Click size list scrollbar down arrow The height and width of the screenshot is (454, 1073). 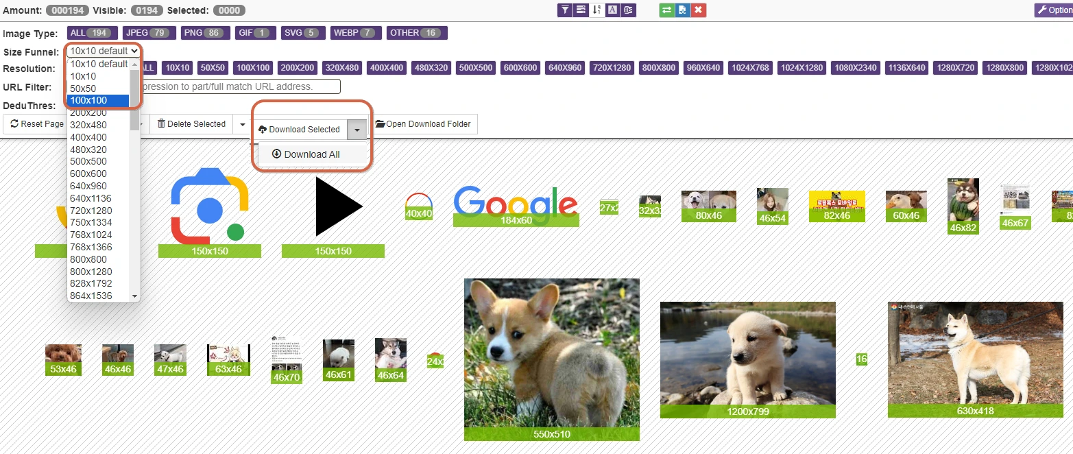(x=134, y=296)
